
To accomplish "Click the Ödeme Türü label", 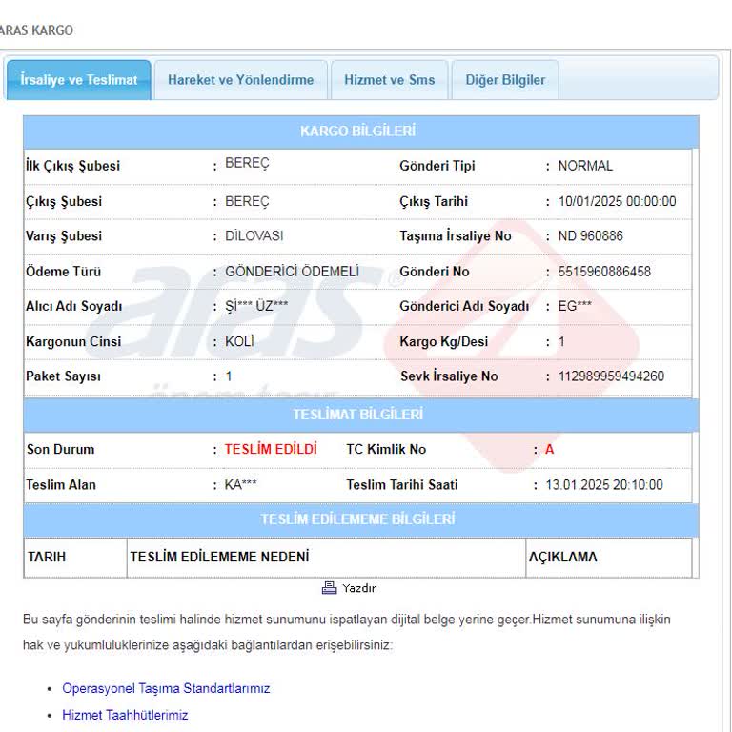I will [64, 272].
